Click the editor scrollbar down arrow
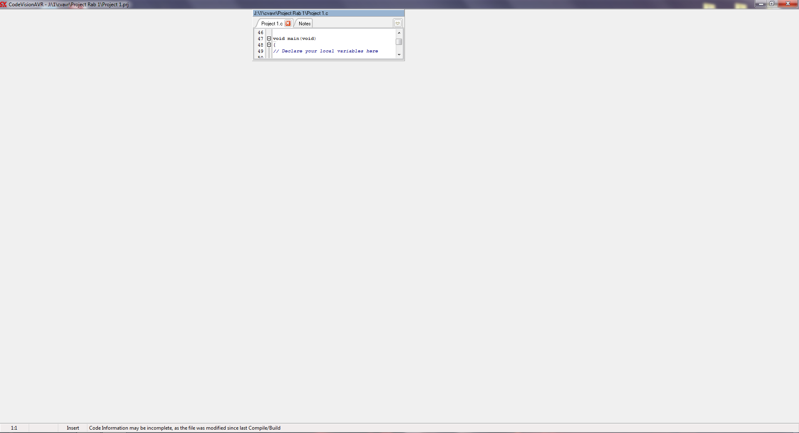The image size is (799, 433). click(399, 54)
